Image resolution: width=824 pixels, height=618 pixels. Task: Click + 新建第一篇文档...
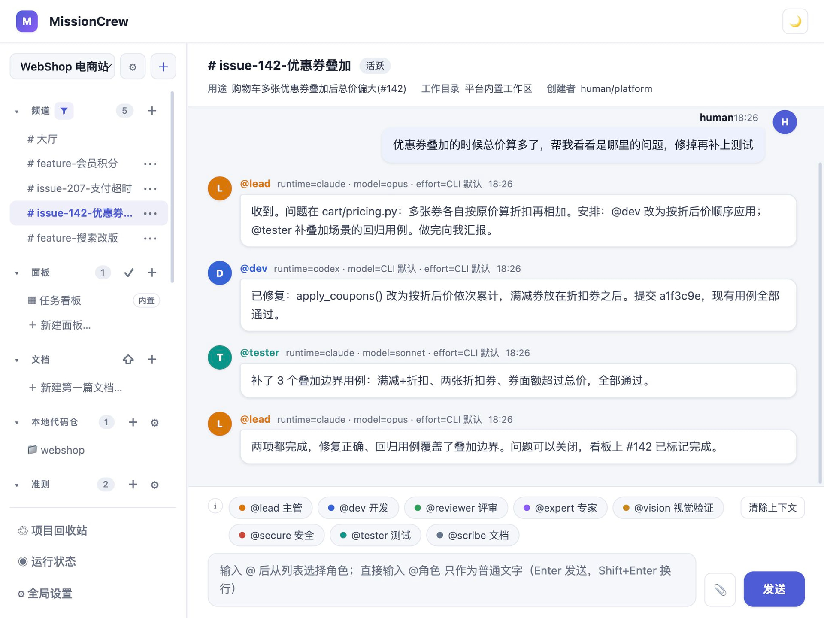click(75, 388)
